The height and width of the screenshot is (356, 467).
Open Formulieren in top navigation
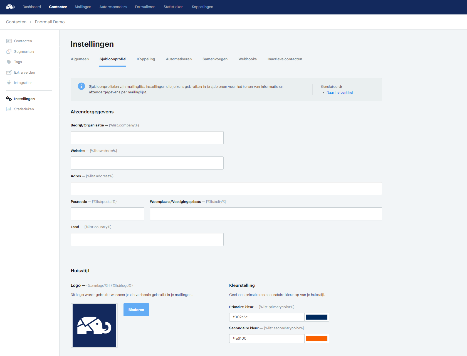click(145, 7)
